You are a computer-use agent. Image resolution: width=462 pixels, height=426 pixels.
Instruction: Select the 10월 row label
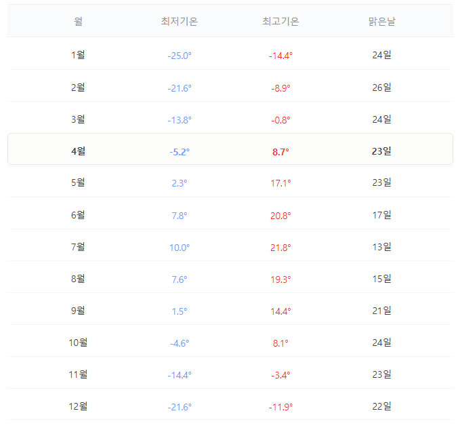(x=78, y=342)
